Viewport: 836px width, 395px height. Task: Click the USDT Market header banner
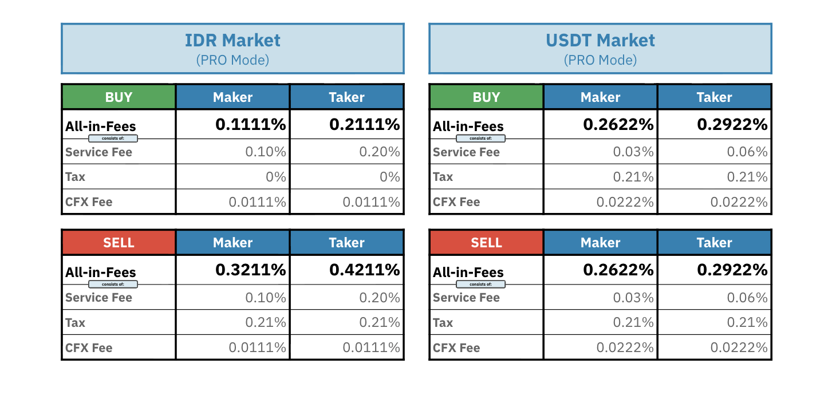coord(600,49)
